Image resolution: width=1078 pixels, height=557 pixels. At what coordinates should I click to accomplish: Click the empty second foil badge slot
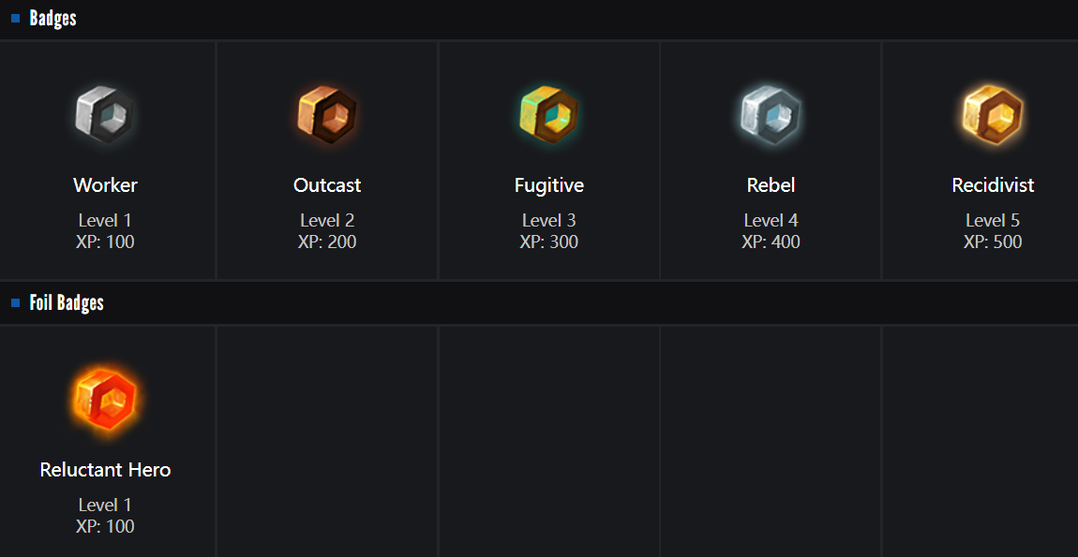(327, 440)
